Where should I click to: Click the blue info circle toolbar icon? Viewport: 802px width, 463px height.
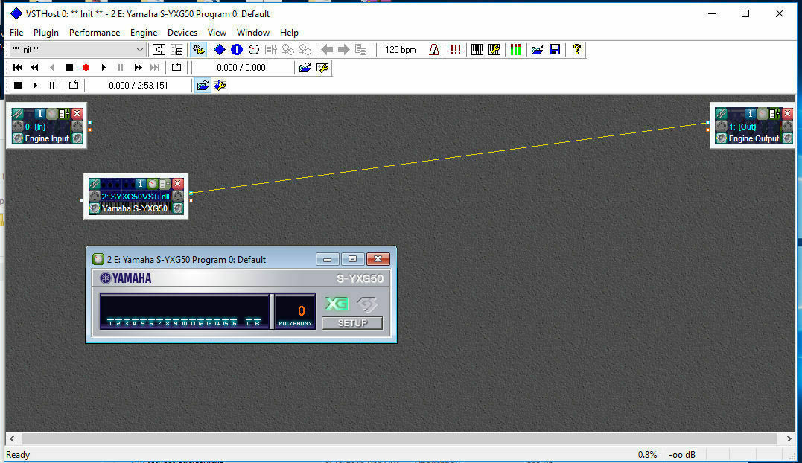(237, 50)
